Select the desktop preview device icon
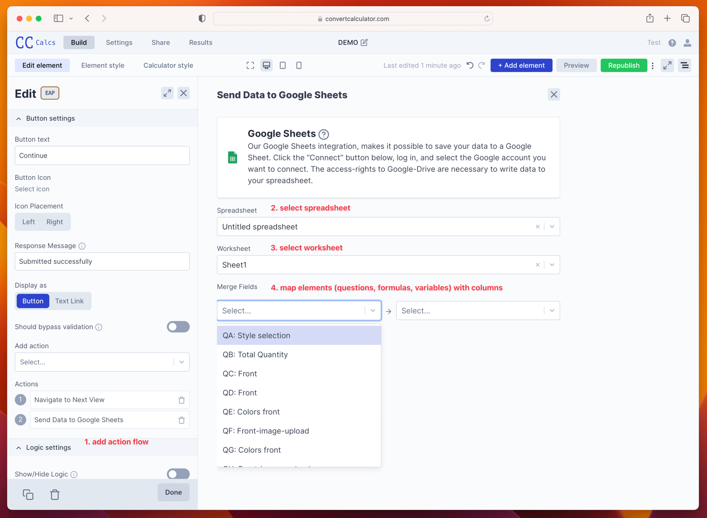The image size is (707, 518). pos(267,65)
